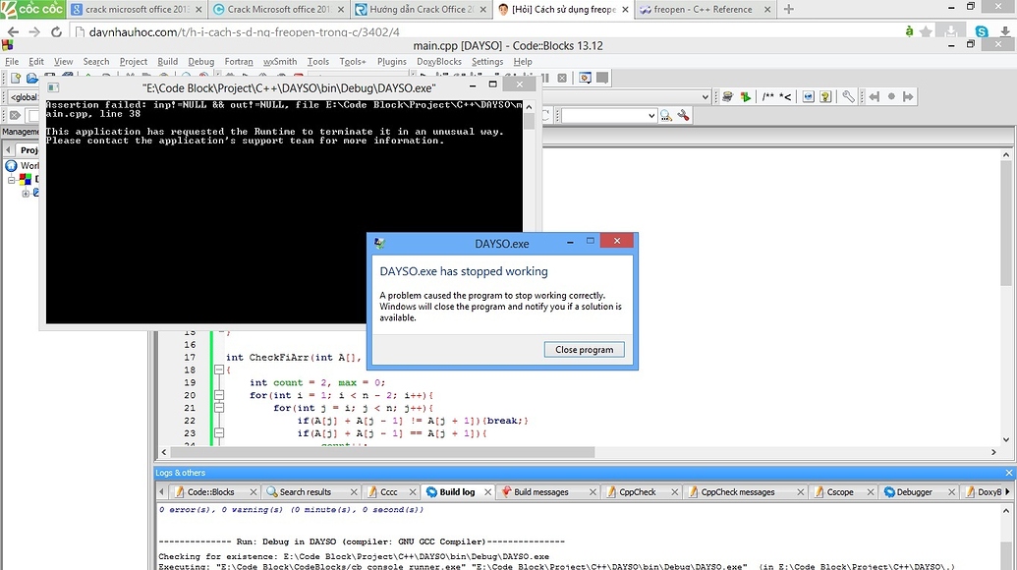1017x570 pixels.
Task: Click the gray Info panel icon in debug toolbar
Action: 602,78
